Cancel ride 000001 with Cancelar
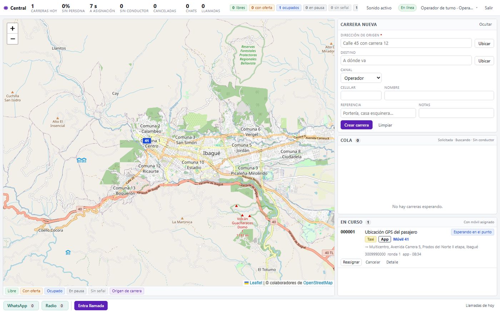 click(373, 262)
